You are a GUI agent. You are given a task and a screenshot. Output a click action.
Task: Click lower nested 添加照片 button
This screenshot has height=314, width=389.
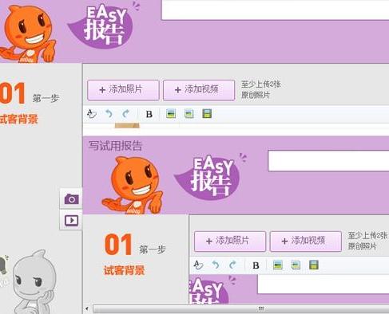230,241
